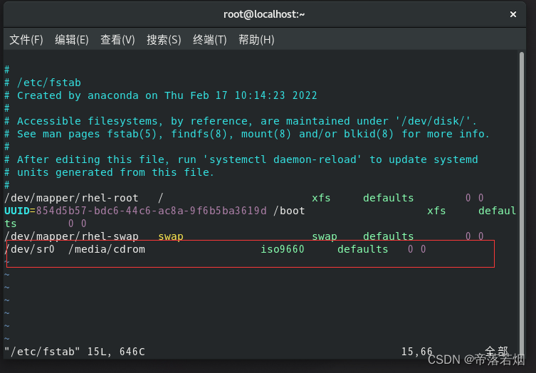Screen dimensions: 536x373
Task: Click the iso9660 filesystem type
Action: click(x=283, y=249)
